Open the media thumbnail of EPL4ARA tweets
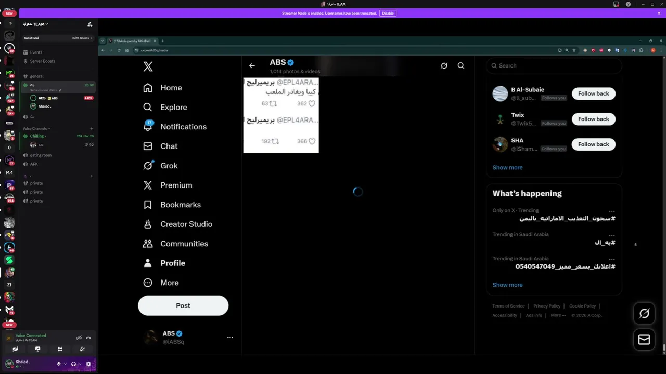The height and width of the screenshot is (374, 666). (x=281, y=115)
